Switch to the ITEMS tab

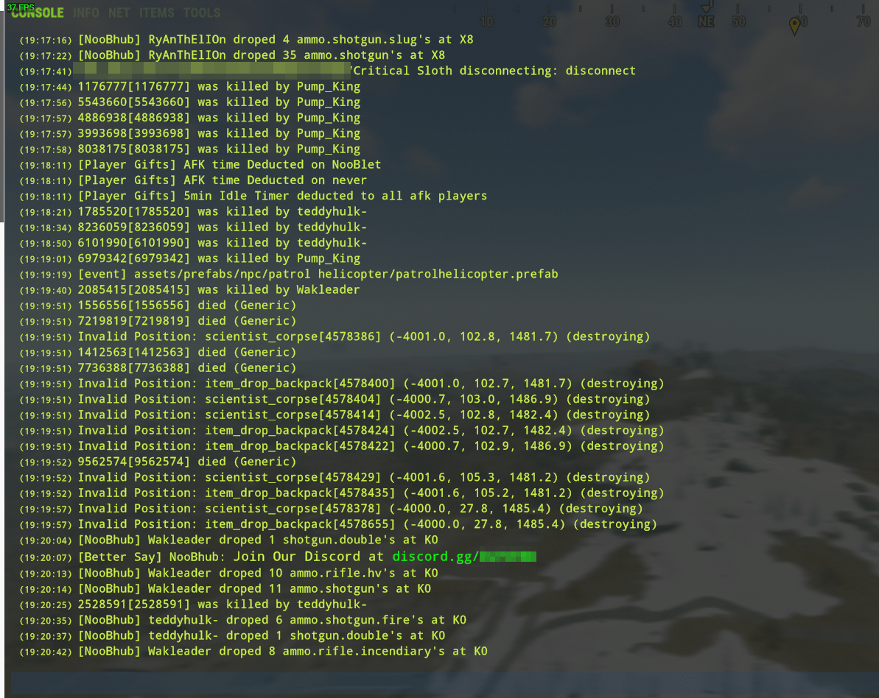coord(157,13)
